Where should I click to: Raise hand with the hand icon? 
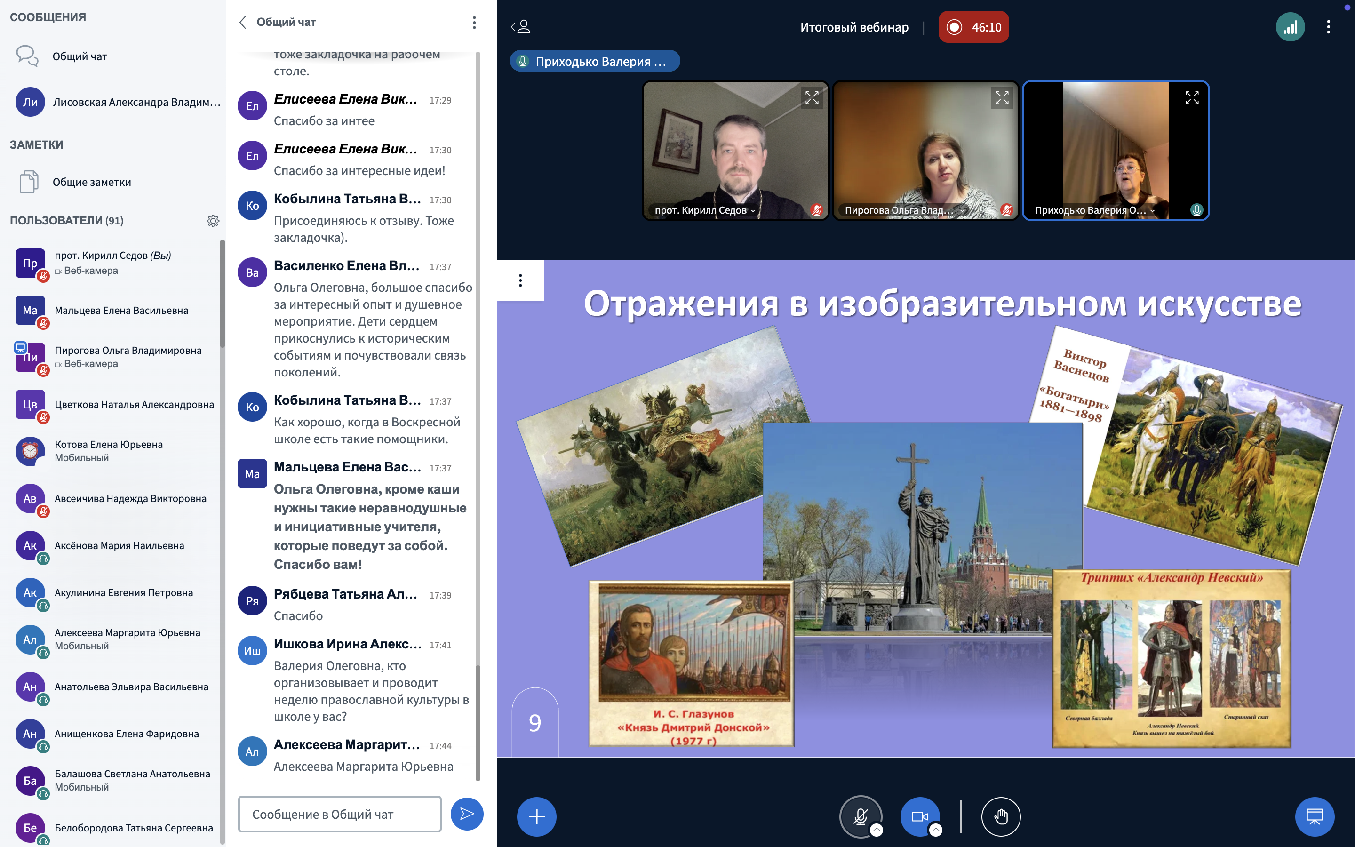(x=1001, y=817)
